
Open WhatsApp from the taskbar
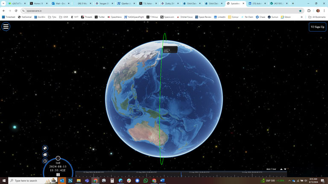[146, 181]
